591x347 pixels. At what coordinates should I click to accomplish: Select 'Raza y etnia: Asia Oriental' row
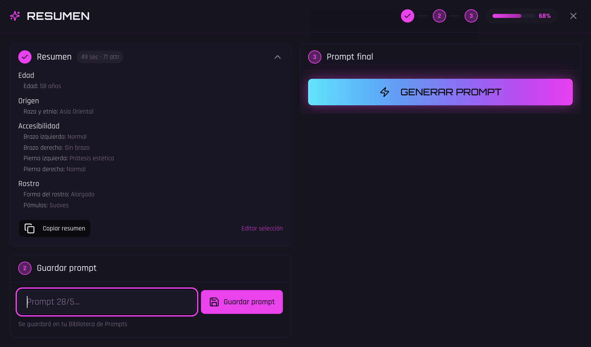coord(58,112)
